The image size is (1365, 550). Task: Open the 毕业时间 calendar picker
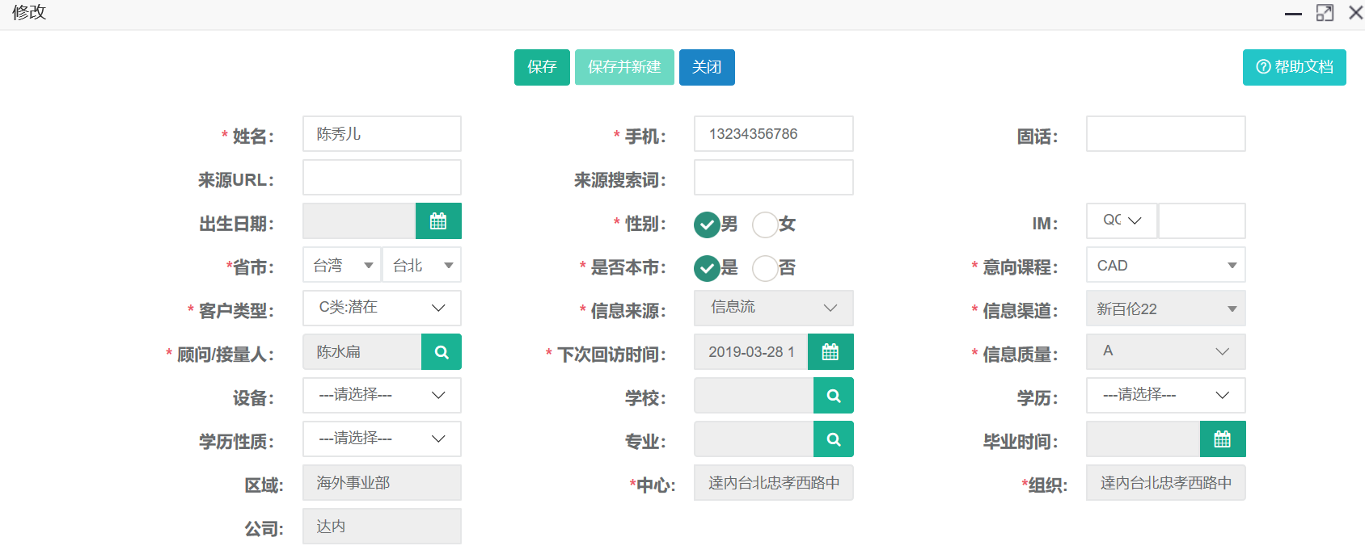[x=1223, y=439]
